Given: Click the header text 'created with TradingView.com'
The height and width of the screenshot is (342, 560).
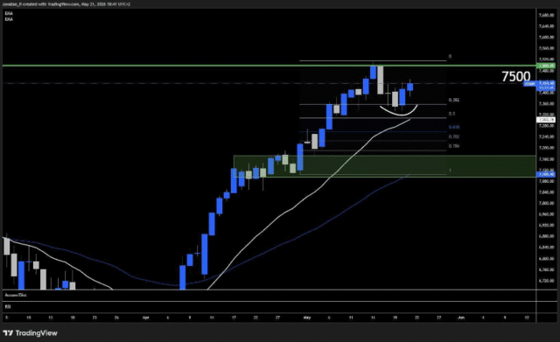Looking at the screenshot, I should pos(52,4).
